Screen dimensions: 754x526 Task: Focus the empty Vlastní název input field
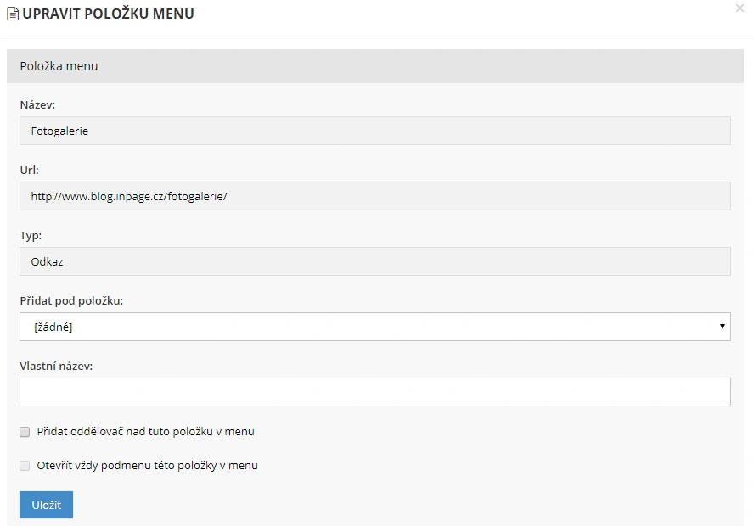pyautogui.click(x=374, y=392)
